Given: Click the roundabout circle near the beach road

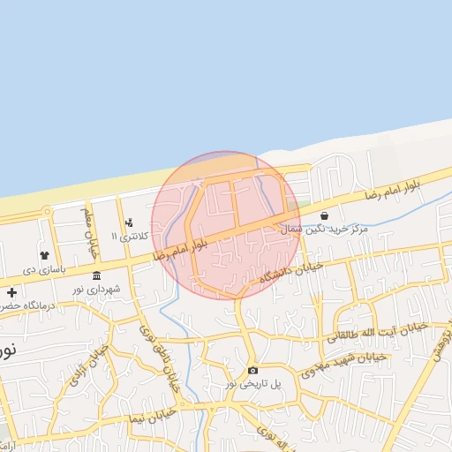Looking at the screenshot, I should (48, 212).
